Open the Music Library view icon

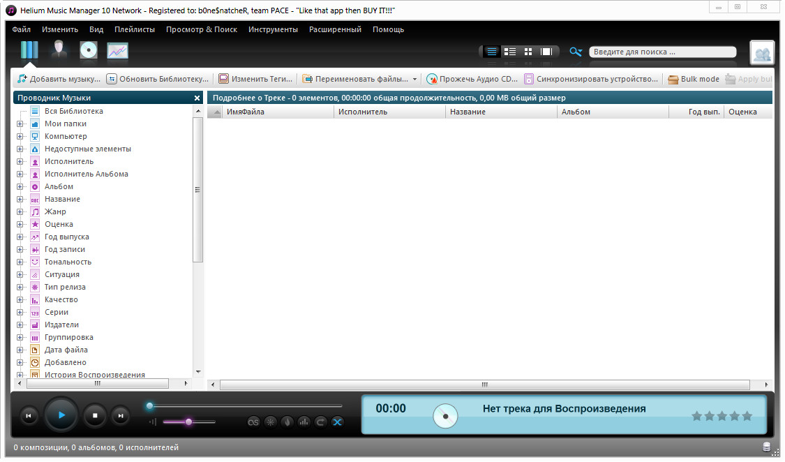tap(29, 51)
